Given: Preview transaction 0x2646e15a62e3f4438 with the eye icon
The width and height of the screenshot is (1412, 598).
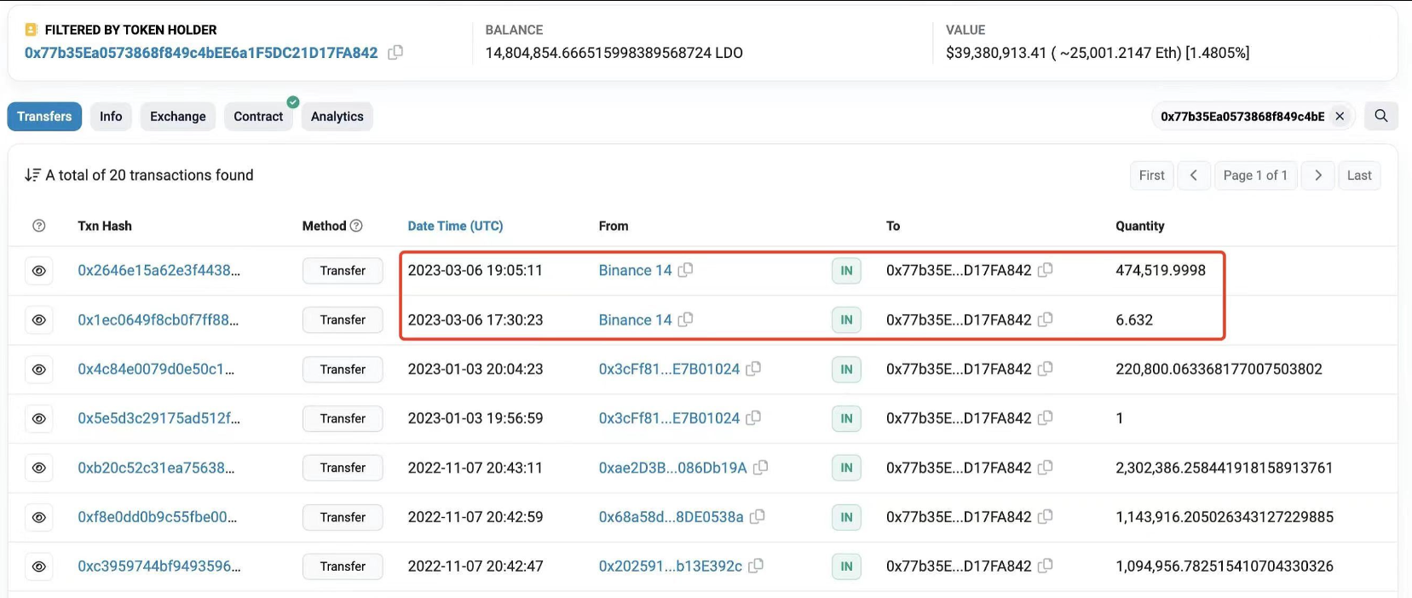Looking at the screenshot, I should point(39,271).
